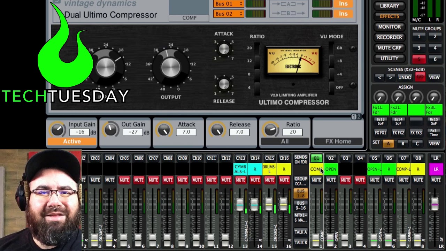Open the EFFECTS section
Image resolution: width=446 pixels, height=251 pixels.
point(389,16)
